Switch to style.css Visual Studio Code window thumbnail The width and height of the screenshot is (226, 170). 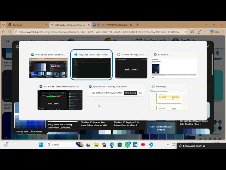click(91, 64)
